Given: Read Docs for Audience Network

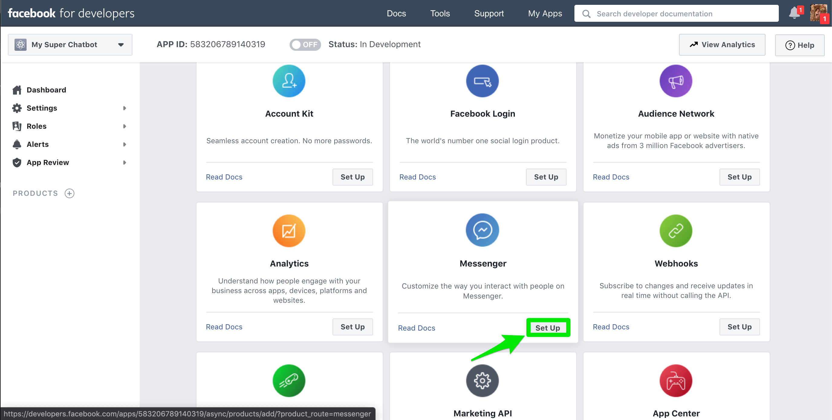Looking at the screenshot, I should pos(611,176).
